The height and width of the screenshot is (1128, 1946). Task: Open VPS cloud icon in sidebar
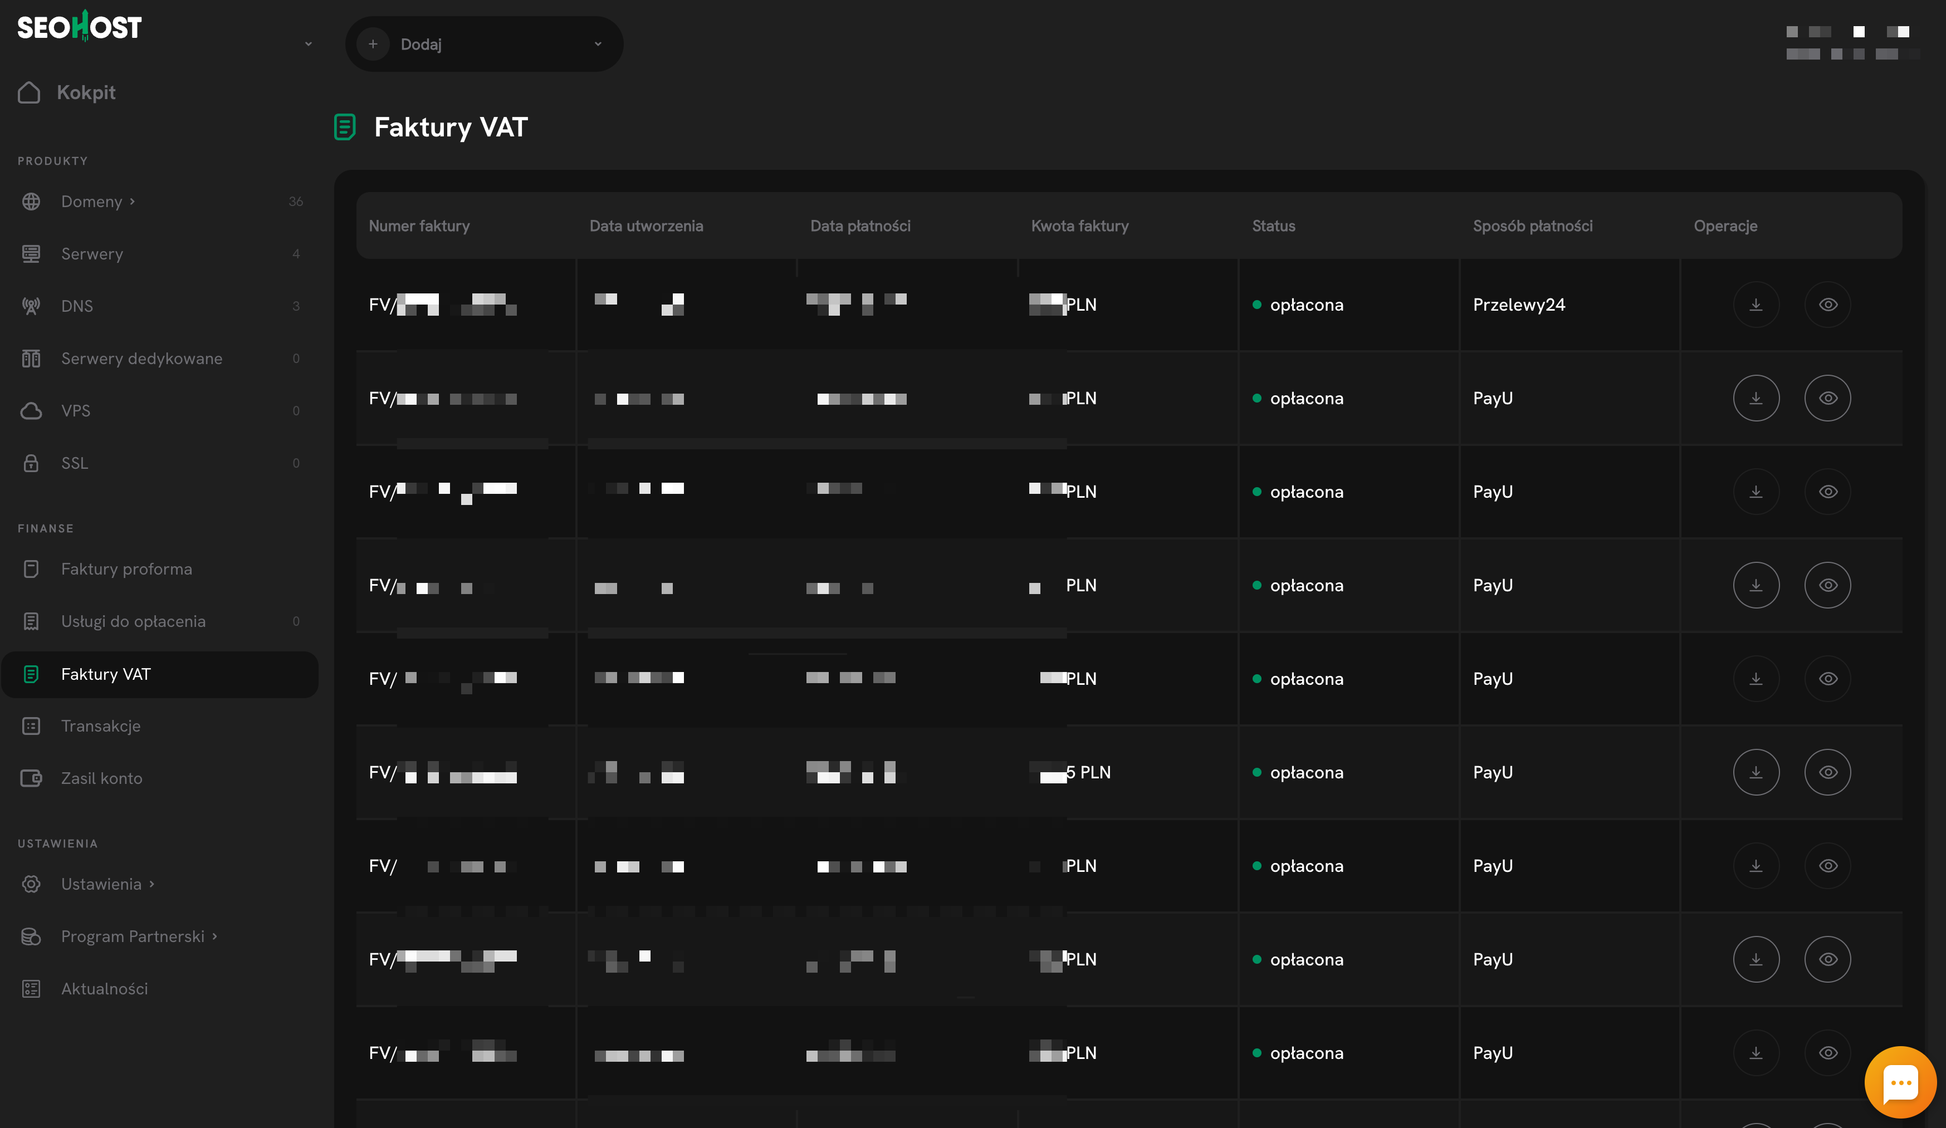click(31, 411)
